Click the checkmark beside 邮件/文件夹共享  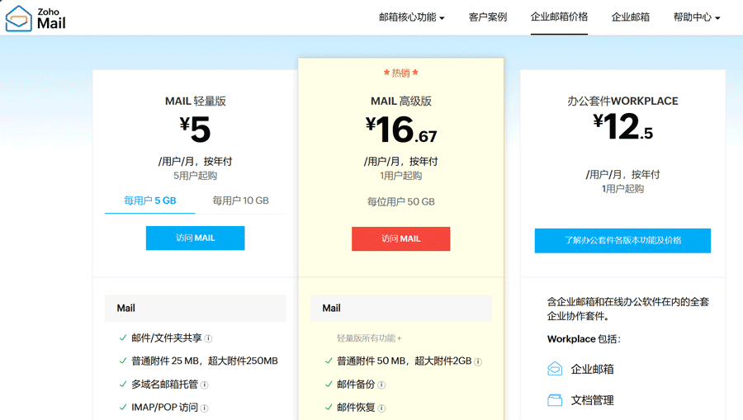[x=123, y=337]
